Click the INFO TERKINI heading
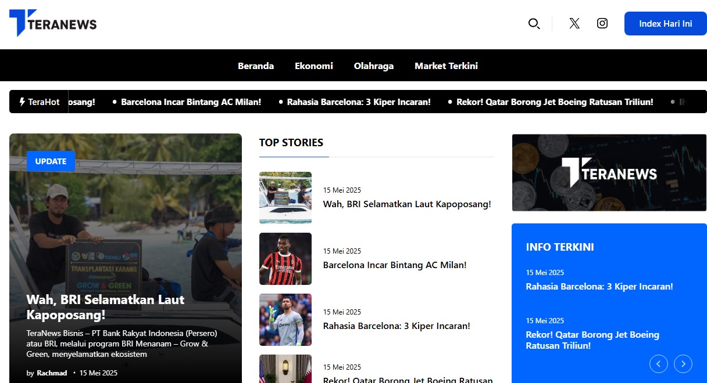Screen dimensions: 707x383 click(x=560, y=247)
